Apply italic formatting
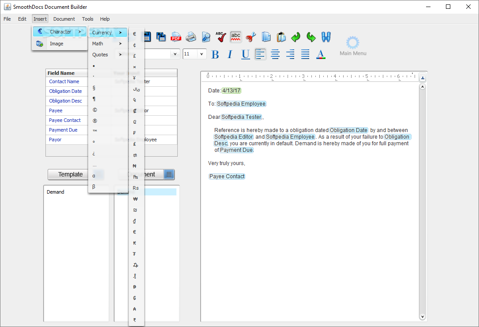This screenshot has width=479, height=327. coord(230,54)
